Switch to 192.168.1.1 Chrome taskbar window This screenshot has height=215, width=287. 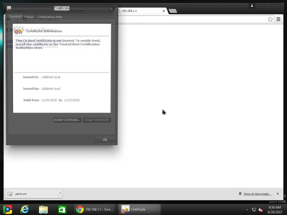tap(94, 209)
